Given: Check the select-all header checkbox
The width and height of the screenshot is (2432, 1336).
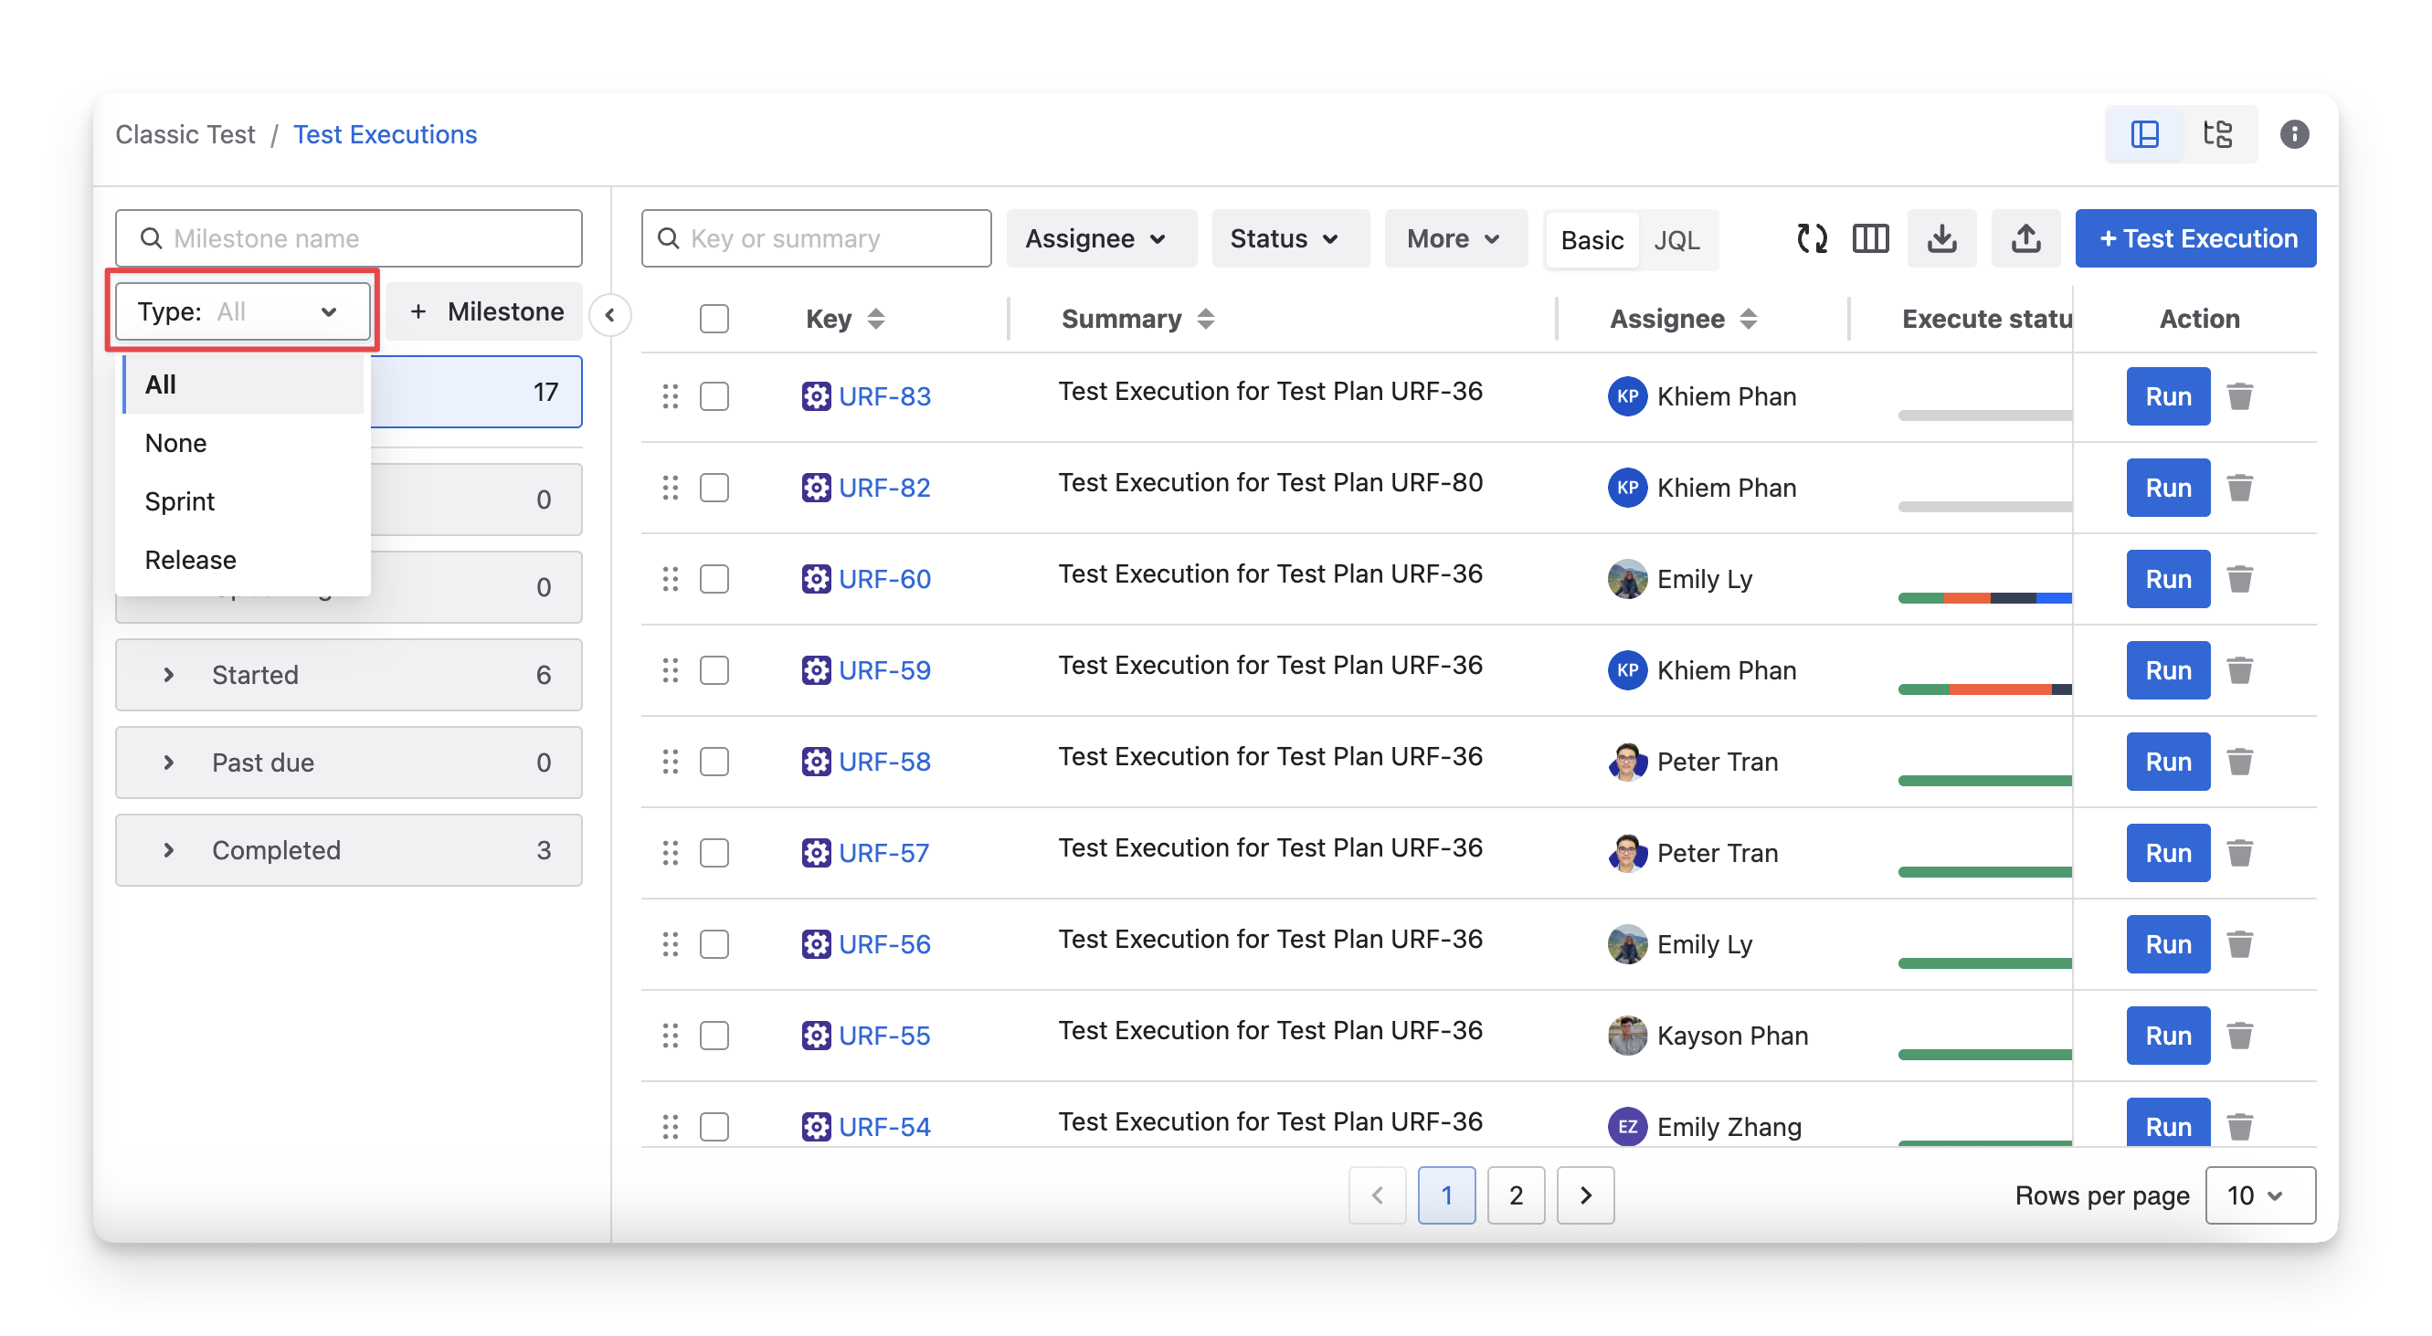Looking at the screenshot, I should (714, 319).
